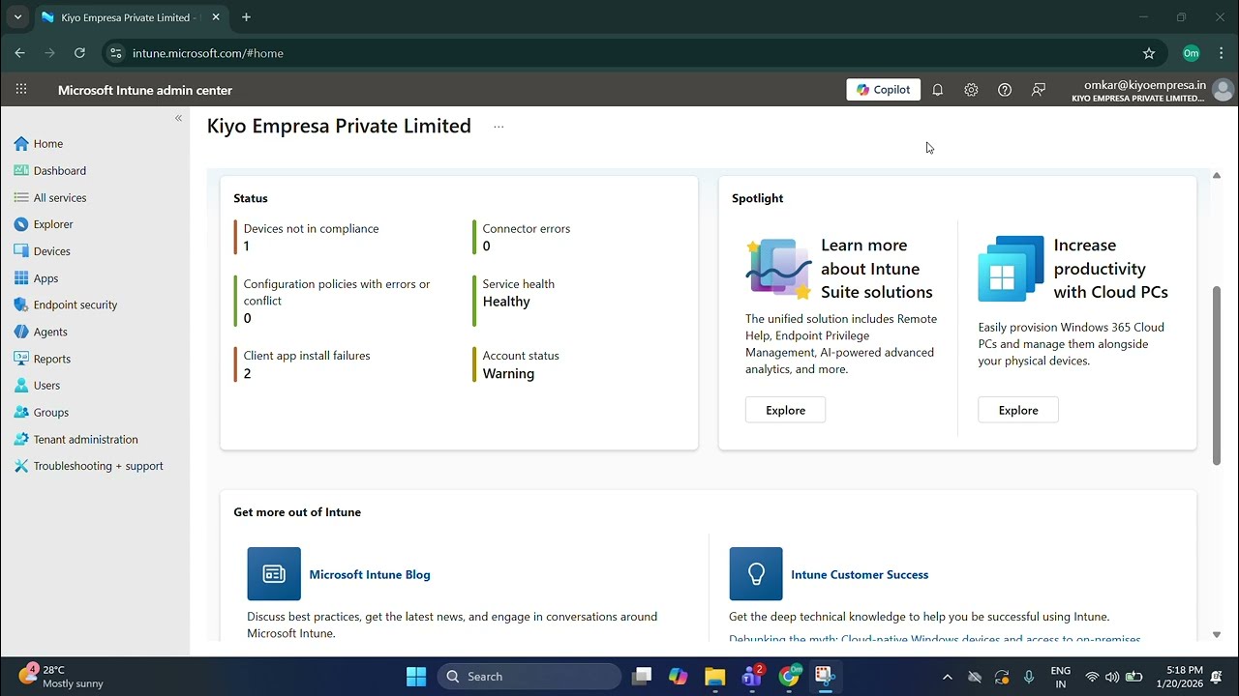Open the help question mark icon
The height and width of the screenshot is (696, 1239).
click(1005, 90)
